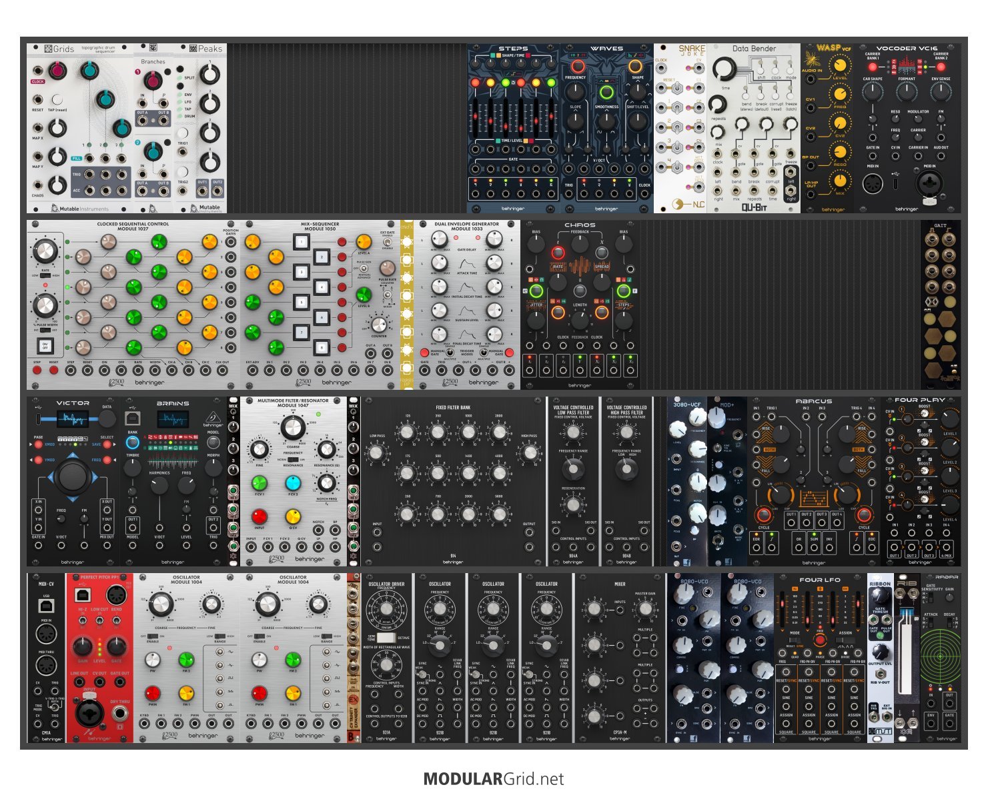The height and width of the screenshot is (793, 988).
Task: Click the Qu-Bit logo on Data Bender
Action: pos(754,207)
